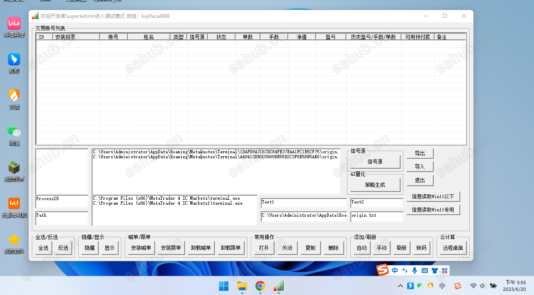This screenshot has height=295, width=534.
Task: Click the Text1 input field
Action: [x=304, y=203]
